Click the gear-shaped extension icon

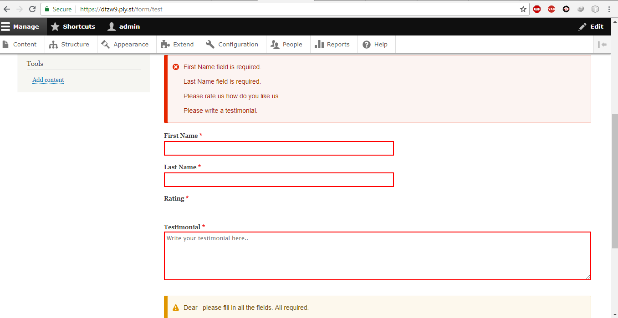566,9
